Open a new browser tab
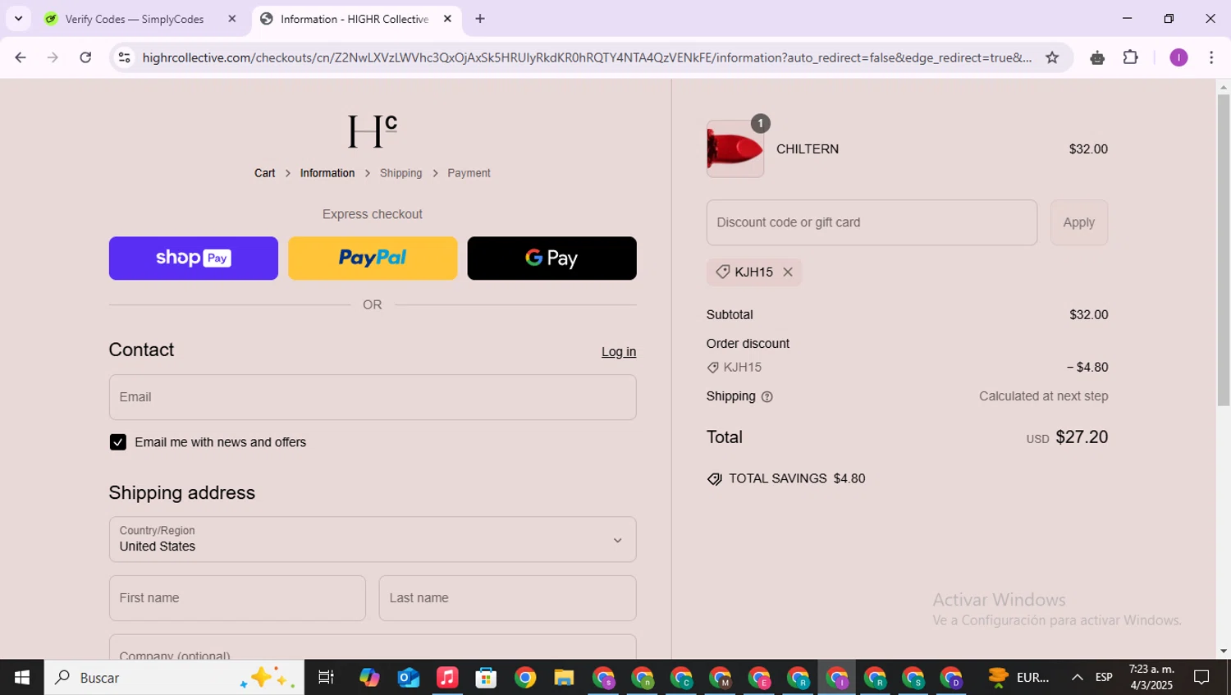The height and width of the screenshot is (695, 1231). (x=480, y=19)
